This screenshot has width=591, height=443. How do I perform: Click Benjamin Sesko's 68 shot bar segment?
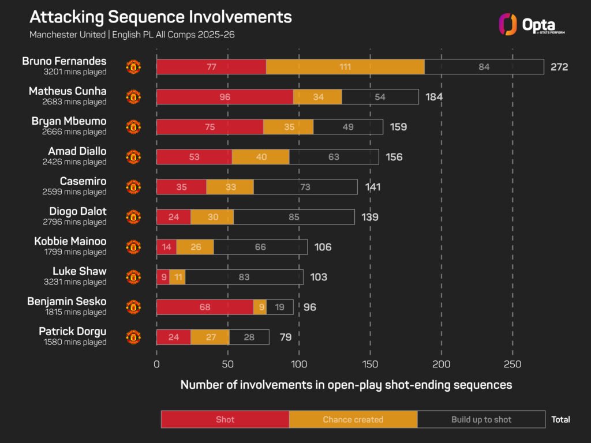[x=205, y=307]
